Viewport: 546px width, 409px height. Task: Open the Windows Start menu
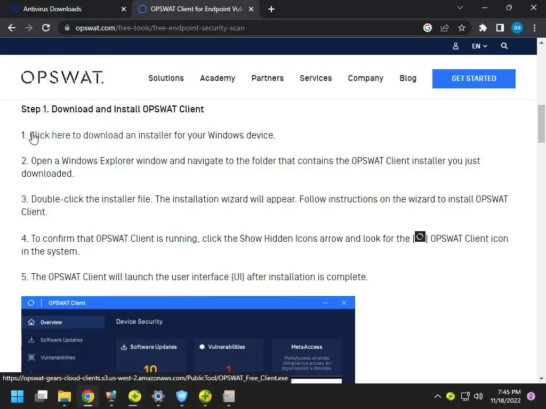(x=17, y=396)
